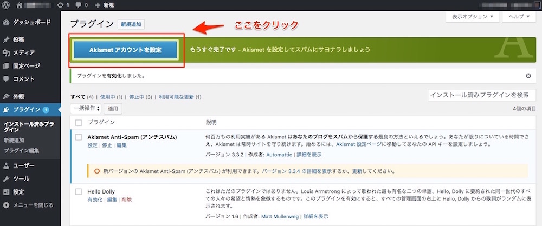This screenshot has width=542, height=226.
Task: Click the user icon beside ユーザー
Action: pyautogui.click(x=6, y=165)
